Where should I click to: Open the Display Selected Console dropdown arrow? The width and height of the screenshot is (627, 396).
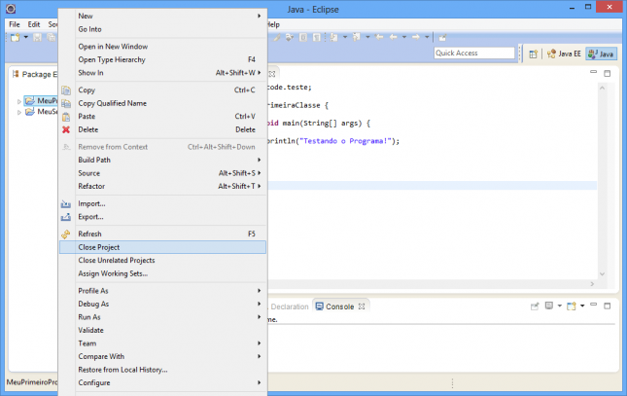(559, 306)
